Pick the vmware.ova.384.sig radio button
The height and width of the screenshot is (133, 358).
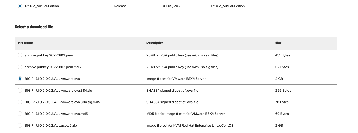[20, 90]
